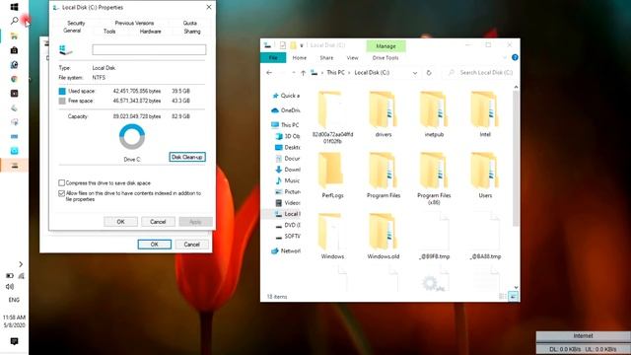The width and height of the screenshot is (631, 355).
Task: Open Microsoft Store taskbar icon
Action: coord(14,50)
